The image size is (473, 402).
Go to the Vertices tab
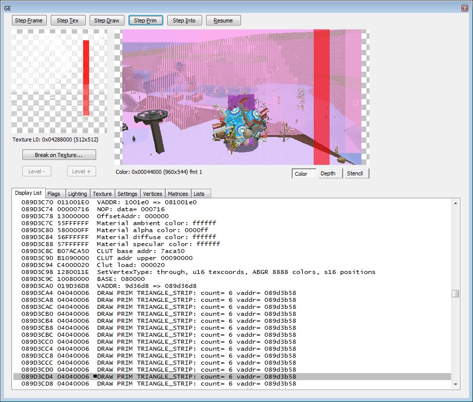pos(152,194)
